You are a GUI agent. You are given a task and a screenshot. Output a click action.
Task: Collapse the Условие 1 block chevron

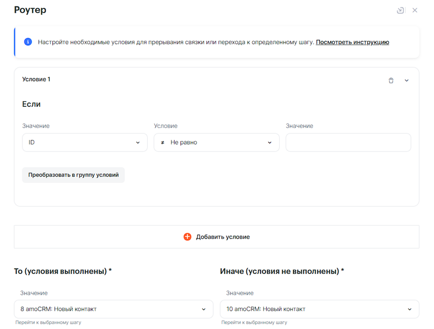pos(406,80)
